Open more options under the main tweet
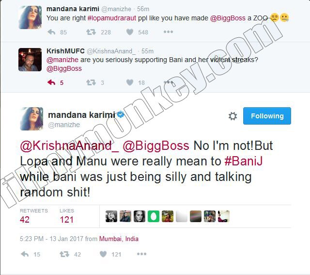 click(141, 254)
